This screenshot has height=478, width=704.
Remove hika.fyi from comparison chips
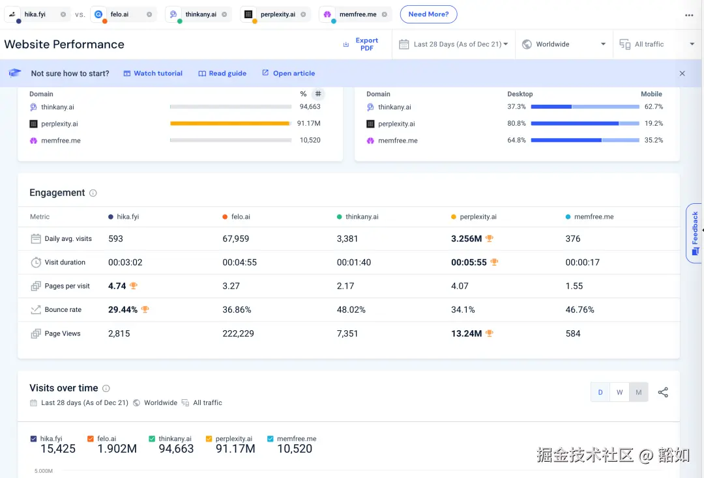(x=63, y=14)
